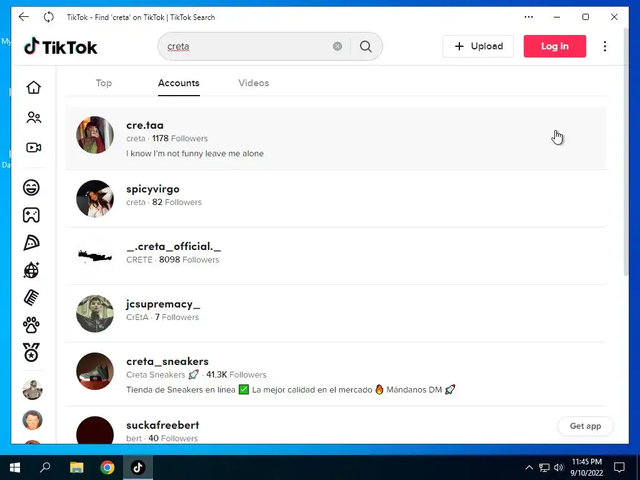Open the Home feed icon in sidebar
The width and height of the screenshot is (640, 480).
(34, 87)
